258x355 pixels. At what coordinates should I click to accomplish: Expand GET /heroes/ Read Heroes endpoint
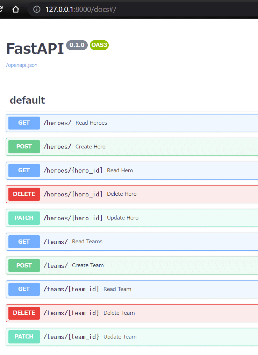point(132,123)
